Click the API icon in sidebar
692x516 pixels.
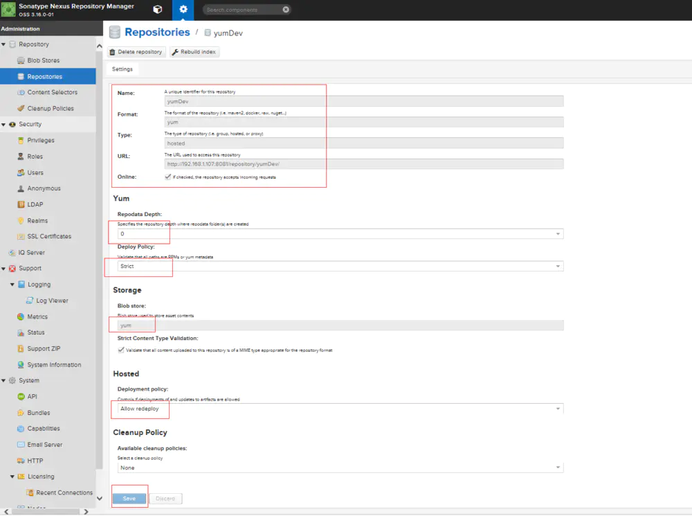coord(21,397)
